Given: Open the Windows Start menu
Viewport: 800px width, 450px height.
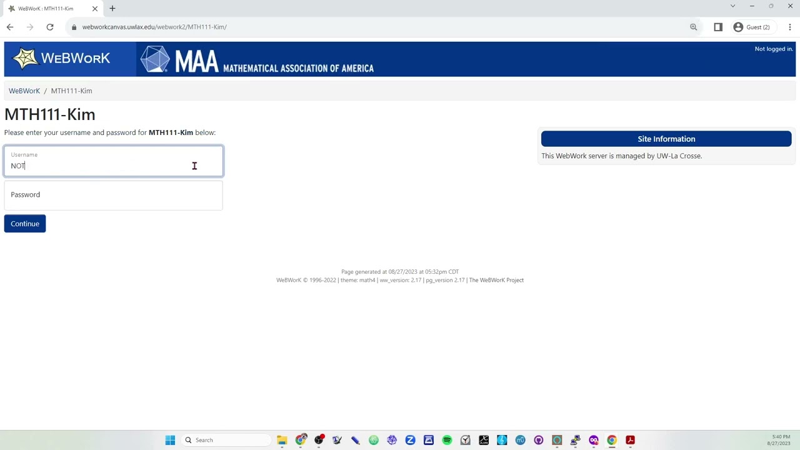Looking at the screenshot, I should tap(170, 440).
